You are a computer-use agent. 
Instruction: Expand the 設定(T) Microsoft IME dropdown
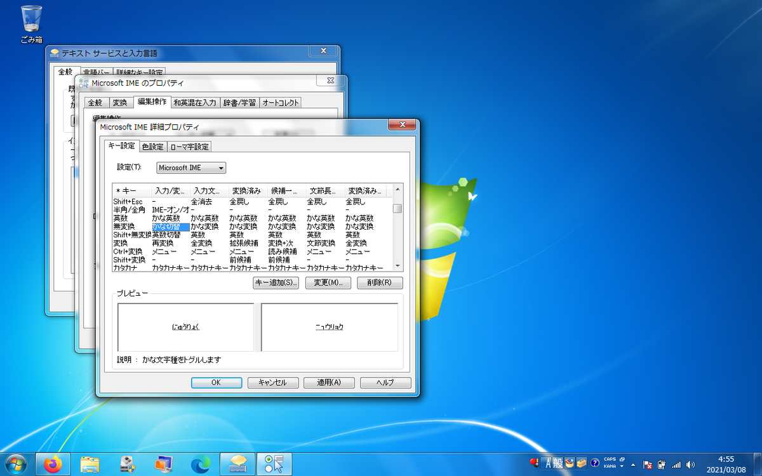[191, 168]
